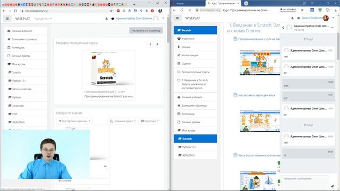
Task: Click the red adblock extension icon in Chrome
Action: click(118, 11)
